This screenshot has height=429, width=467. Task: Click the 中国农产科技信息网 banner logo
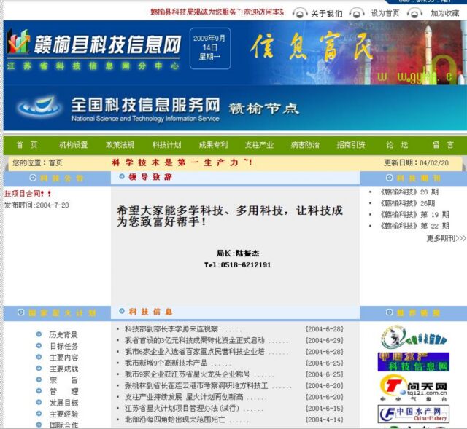(x=413, y=361)
